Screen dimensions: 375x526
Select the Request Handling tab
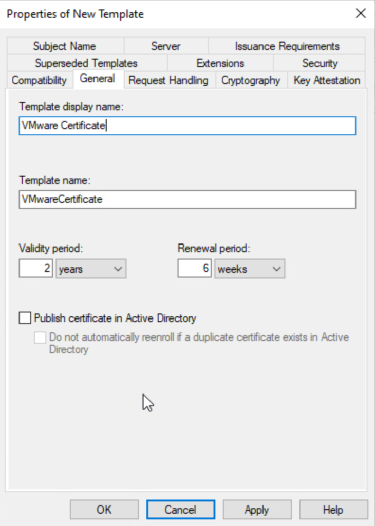coord(168,80)
